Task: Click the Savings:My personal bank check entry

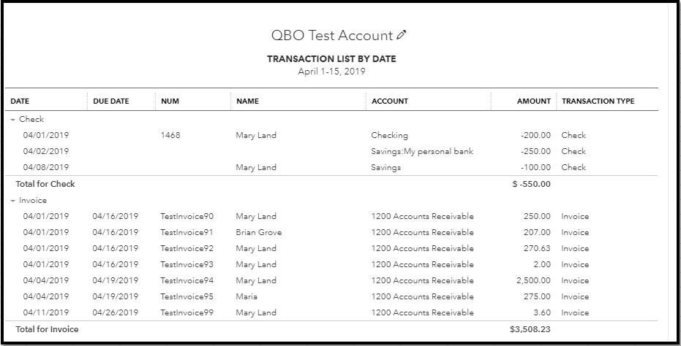Action: (421, 151)
